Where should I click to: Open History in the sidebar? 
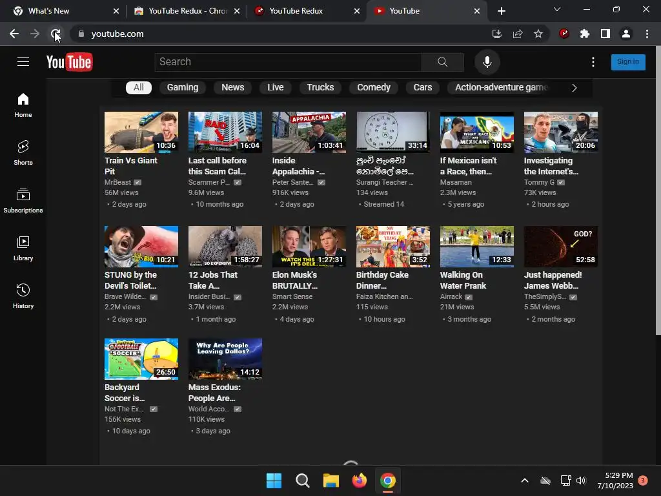click(x=23, y=296)
